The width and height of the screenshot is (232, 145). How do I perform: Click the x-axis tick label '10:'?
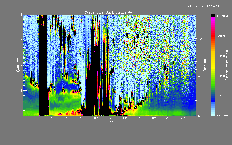pyautogui.click(x=96, y=118)
